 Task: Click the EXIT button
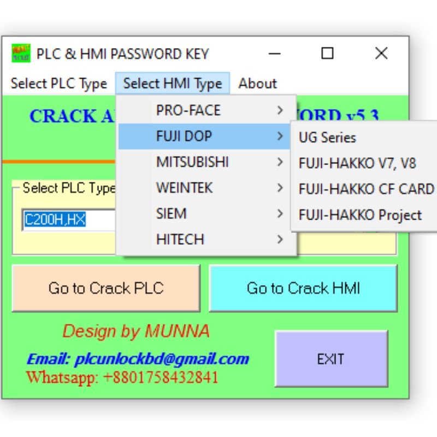(x=331, y=359)
